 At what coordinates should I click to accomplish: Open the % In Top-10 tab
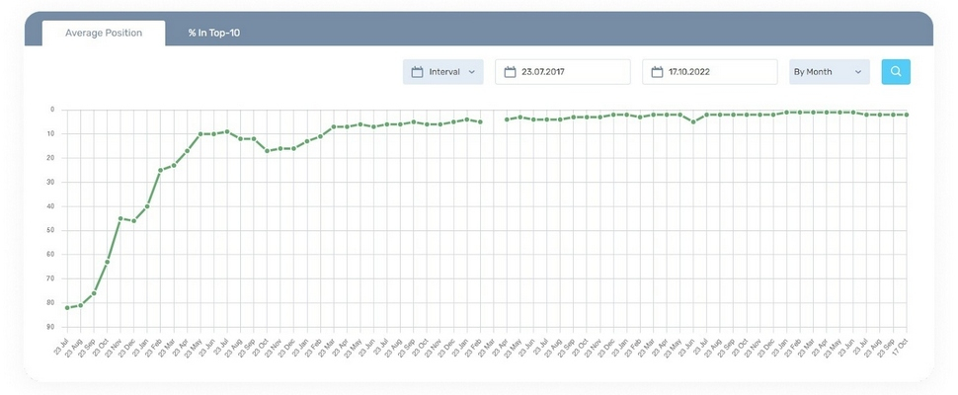point(214,33)
